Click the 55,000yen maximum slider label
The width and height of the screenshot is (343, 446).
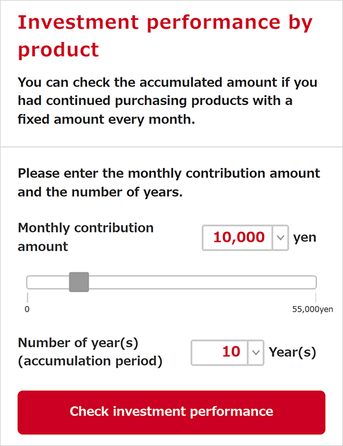[x=313, y=309]
